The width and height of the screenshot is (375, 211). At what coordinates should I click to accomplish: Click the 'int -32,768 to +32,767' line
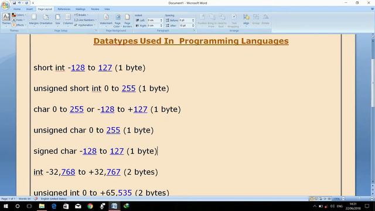click(x=96, y=172)
